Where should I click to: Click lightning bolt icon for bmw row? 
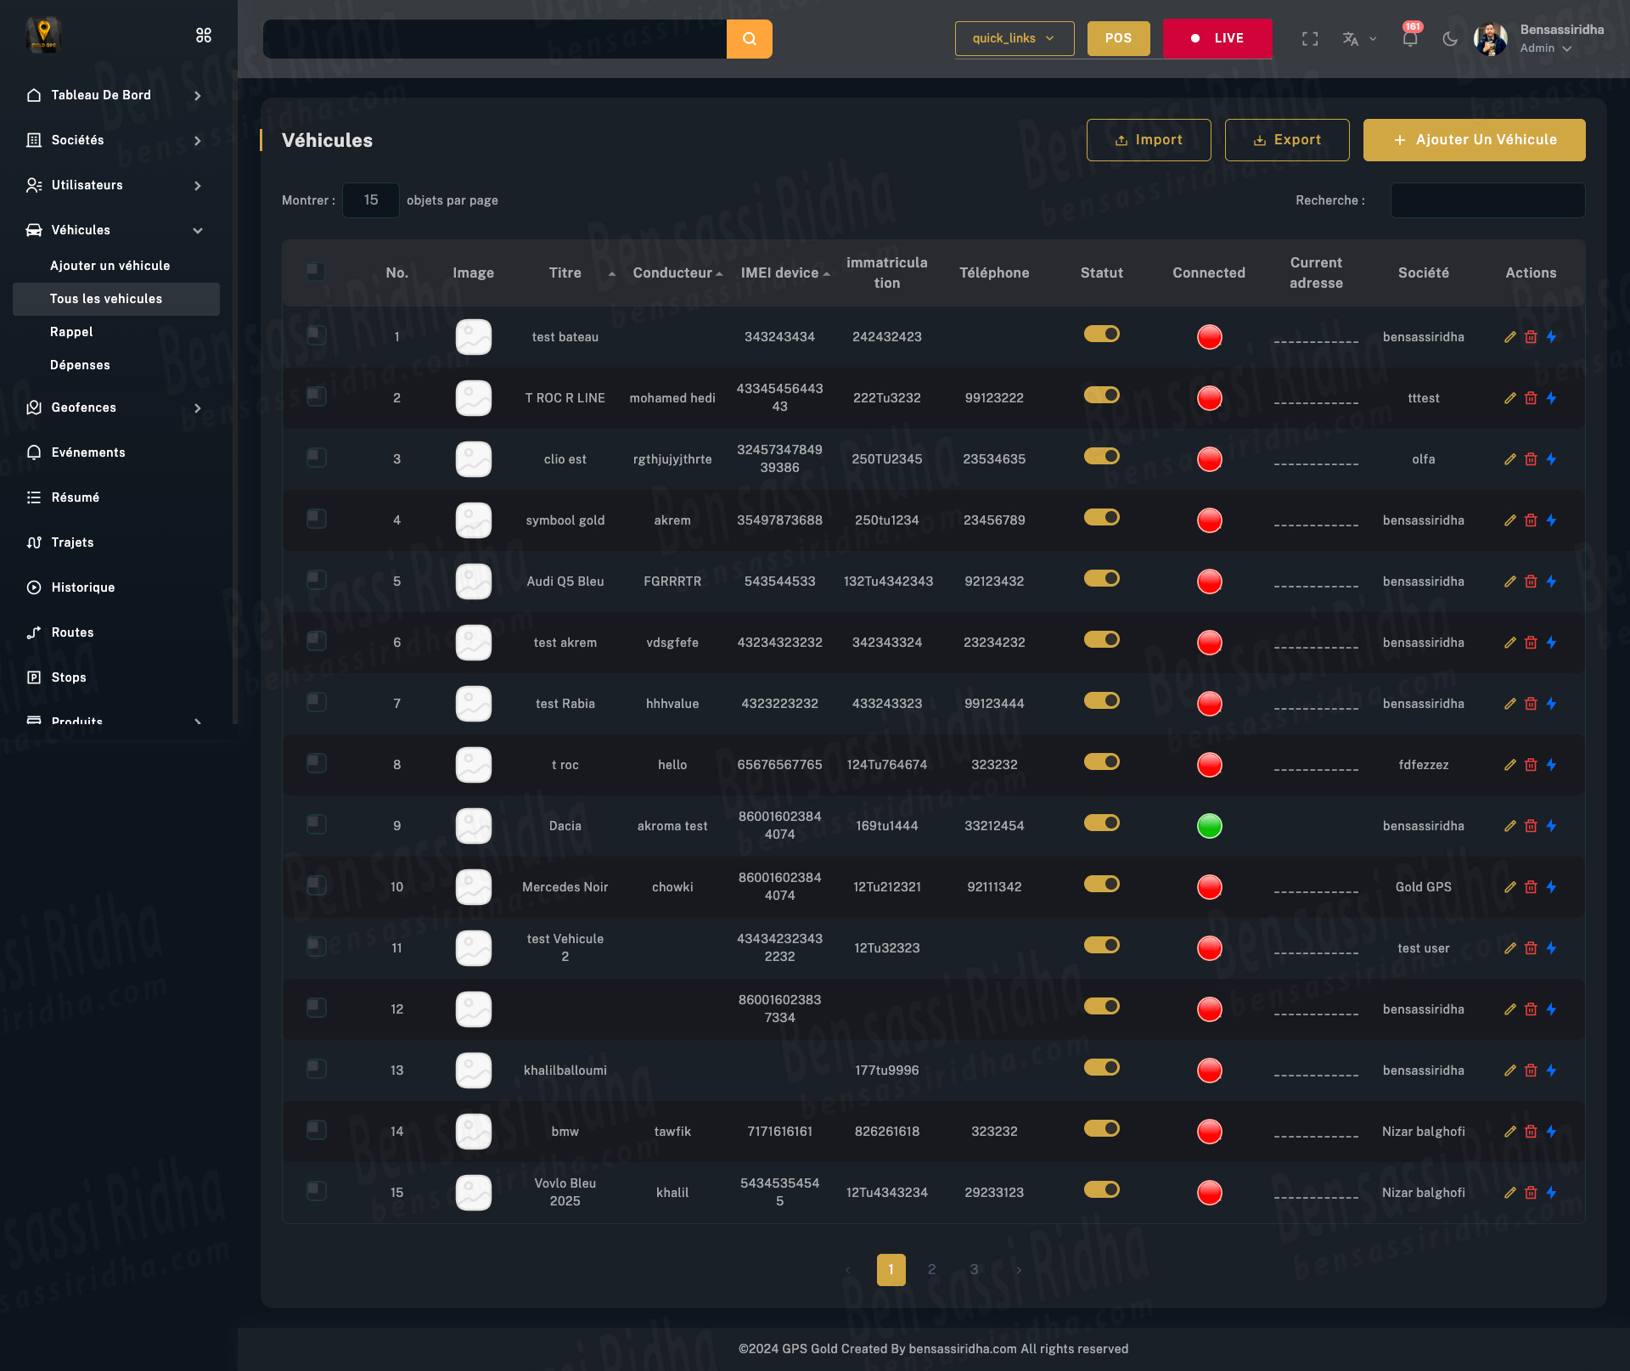coord(1551,1132)
